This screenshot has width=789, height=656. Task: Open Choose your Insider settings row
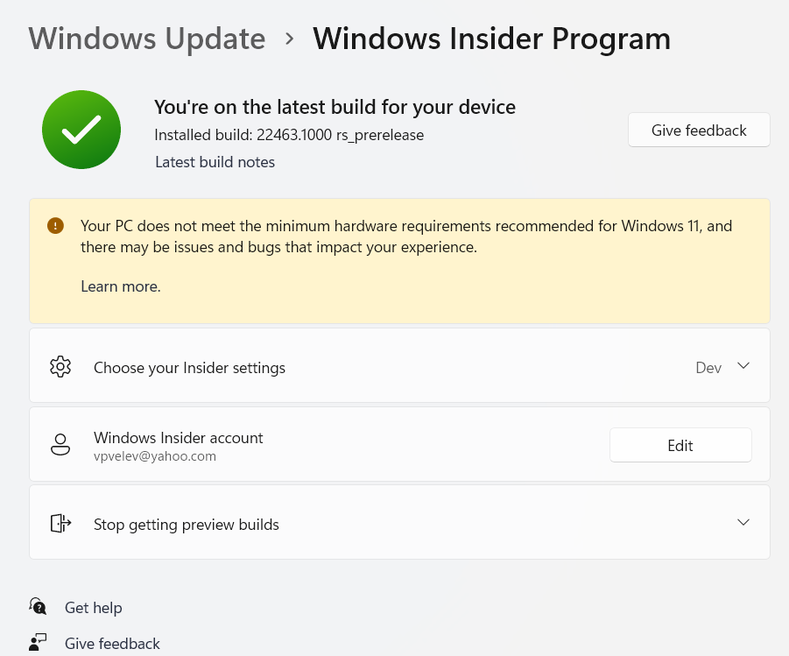399,365
